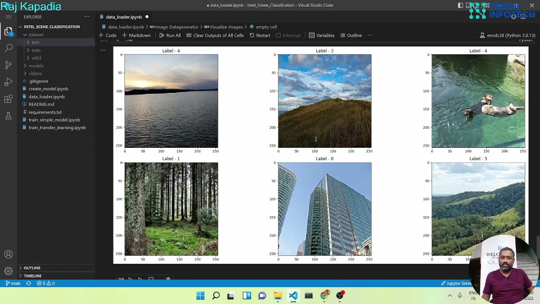Click empty cell breadcrumb

point(263,27)
